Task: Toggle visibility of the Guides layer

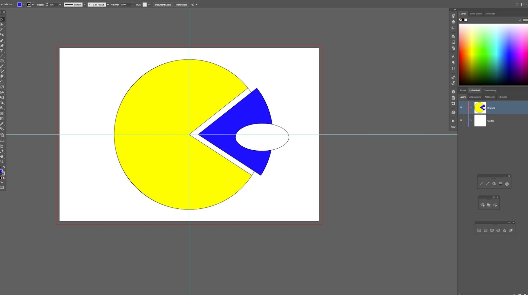Action: pos(461,120)
